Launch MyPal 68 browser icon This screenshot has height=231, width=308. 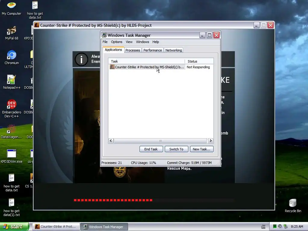[11, 33]
